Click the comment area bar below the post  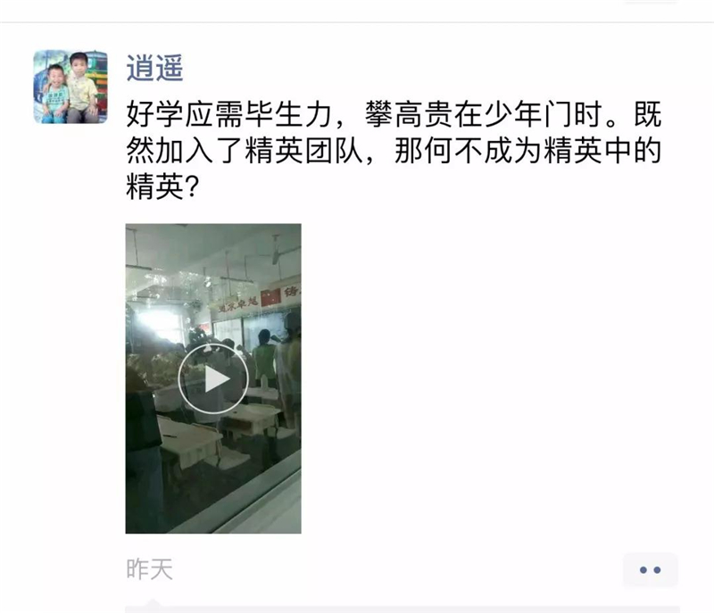(403, 609)
